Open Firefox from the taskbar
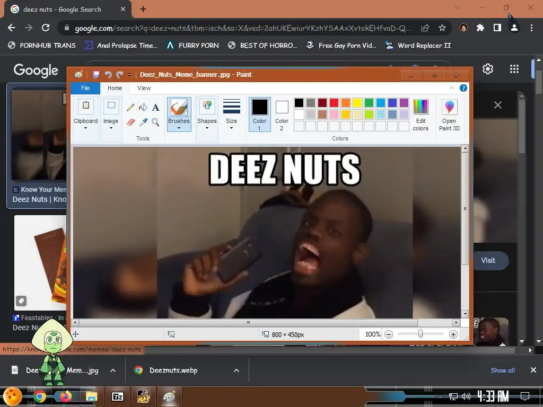 tap(65, 396)
